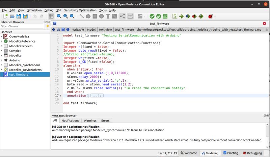The image size is (270, 157).
Task: Select the Ellipse shape tool
Action: (102, 16)
